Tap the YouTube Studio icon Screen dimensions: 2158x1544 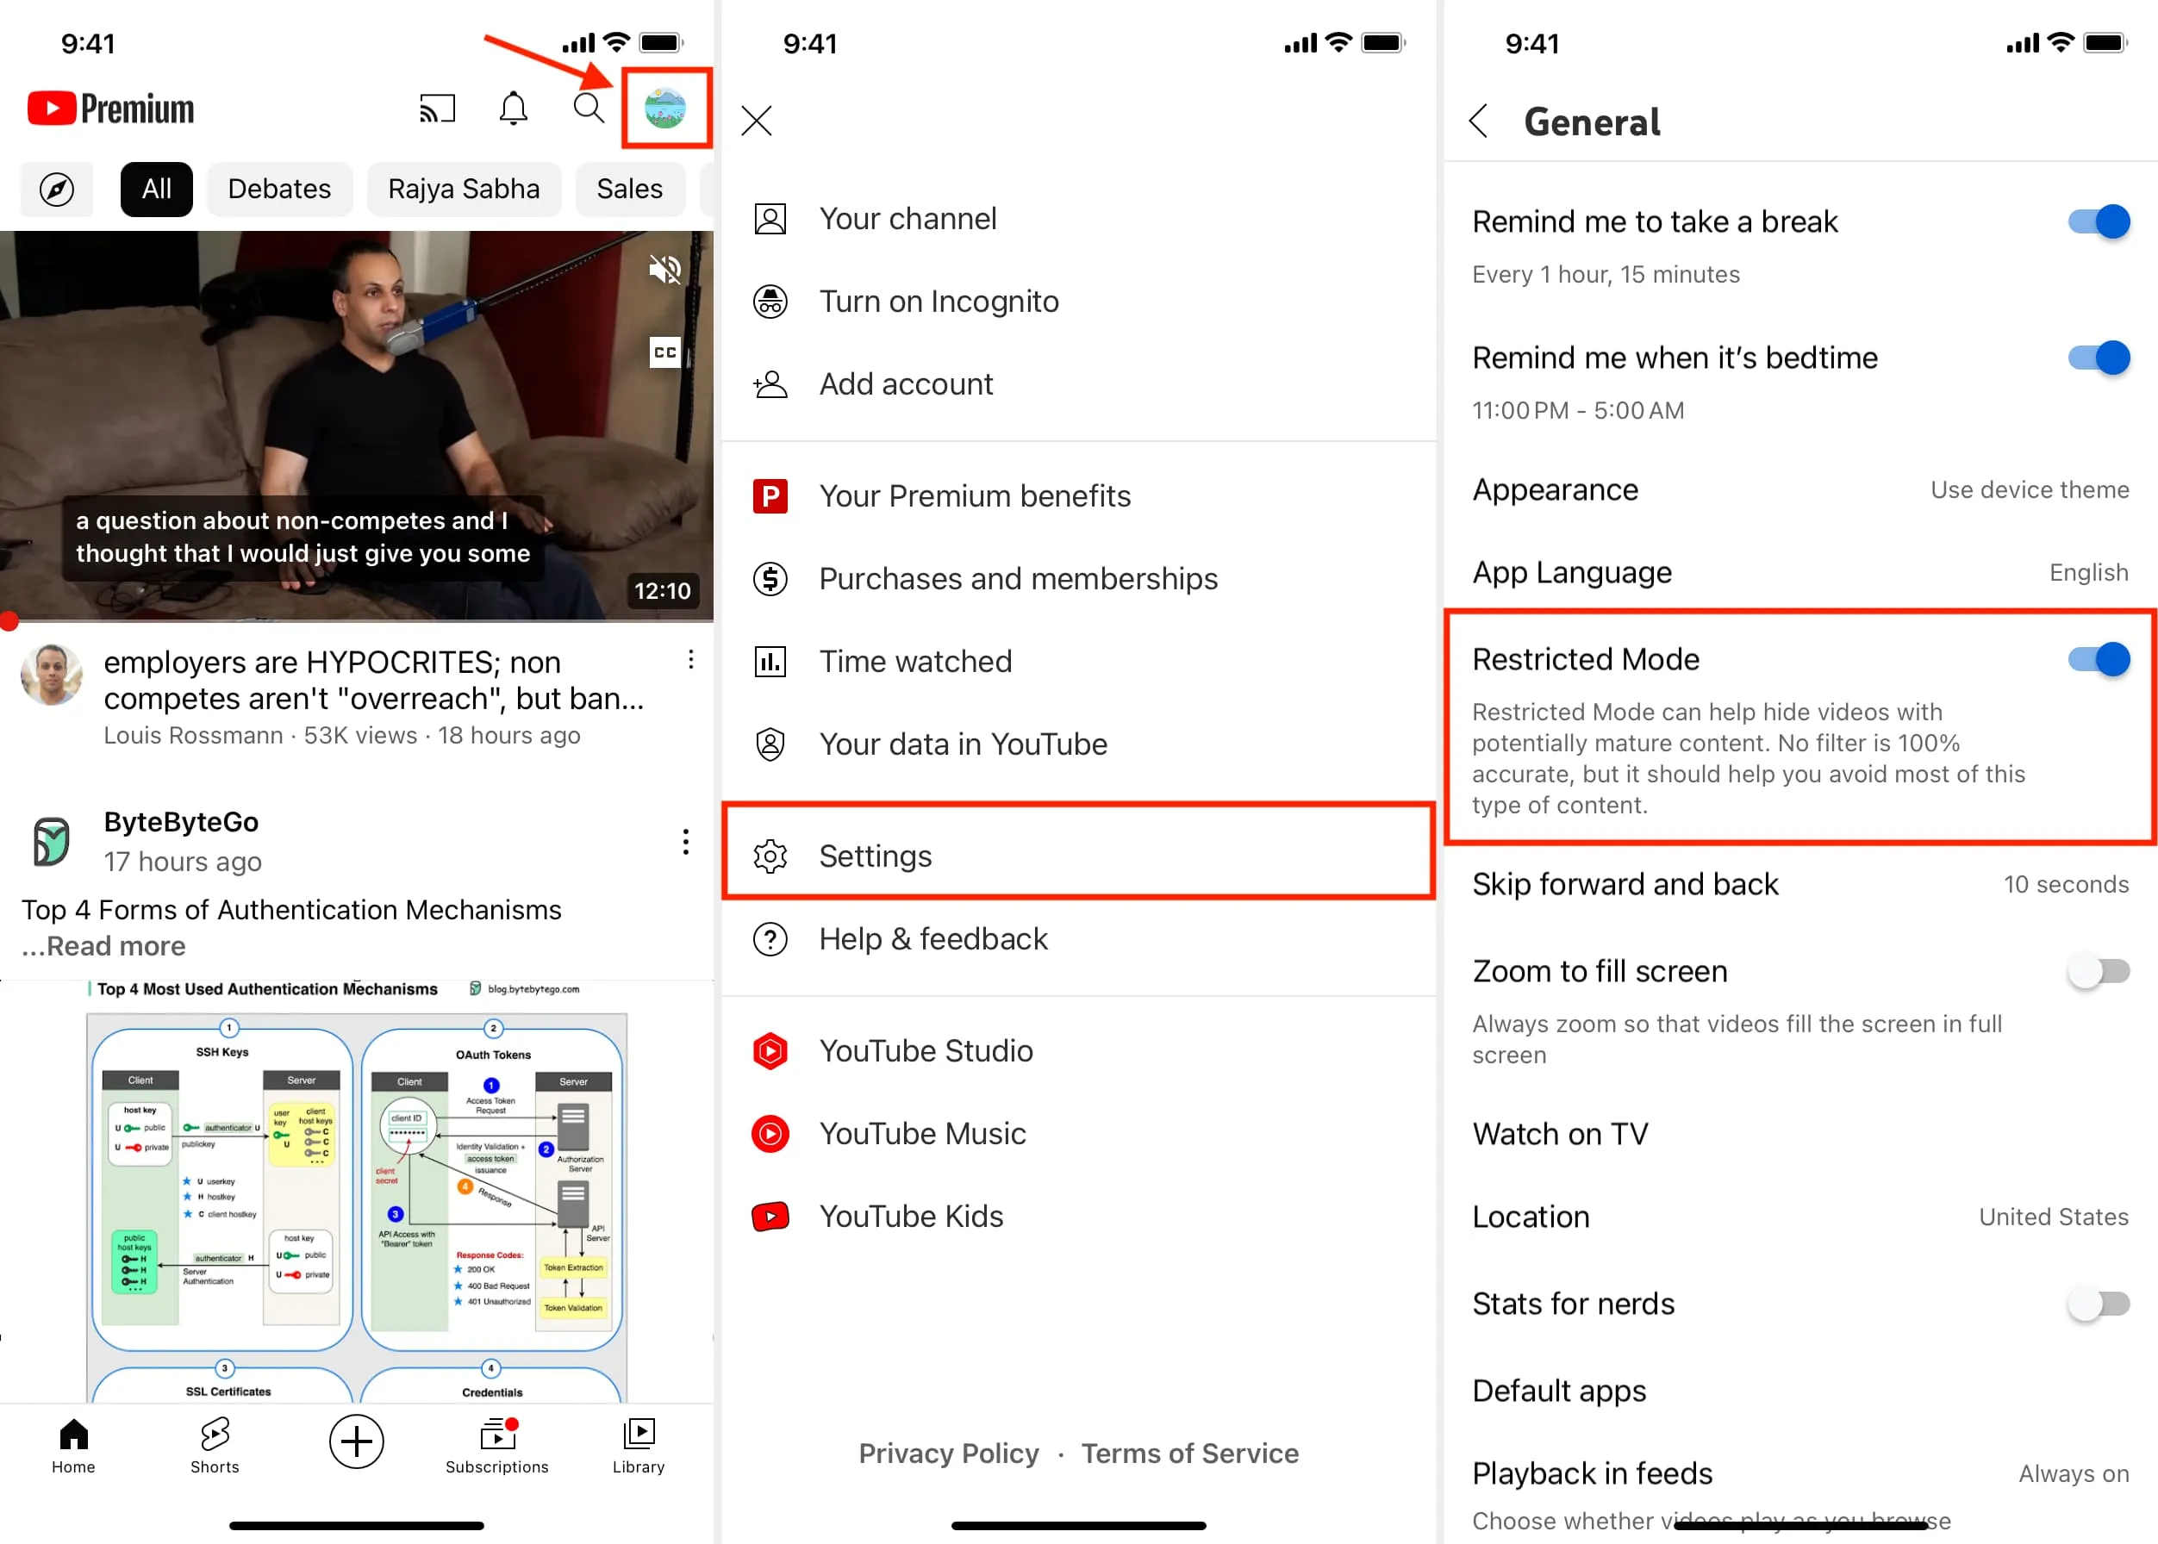(769, 1049)
